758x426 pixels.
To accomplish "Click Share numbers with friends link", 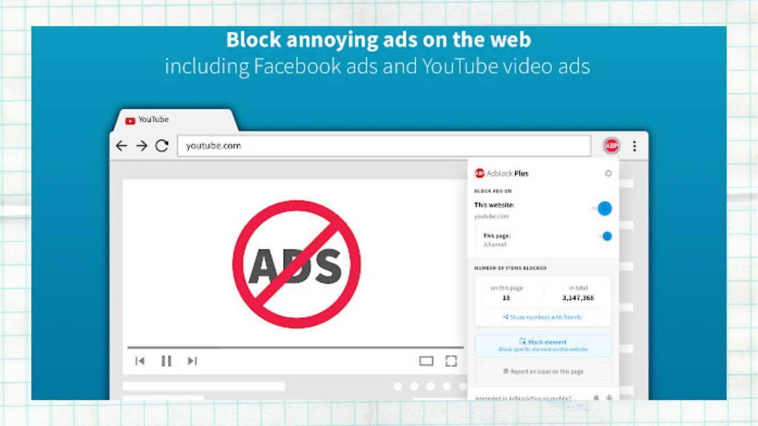I will pyautogui.click(x=542, y=317).
